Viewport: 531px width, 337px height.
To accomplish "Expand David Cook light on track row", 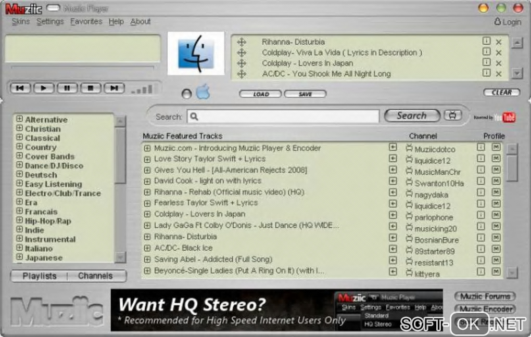I will click(147, 182).
